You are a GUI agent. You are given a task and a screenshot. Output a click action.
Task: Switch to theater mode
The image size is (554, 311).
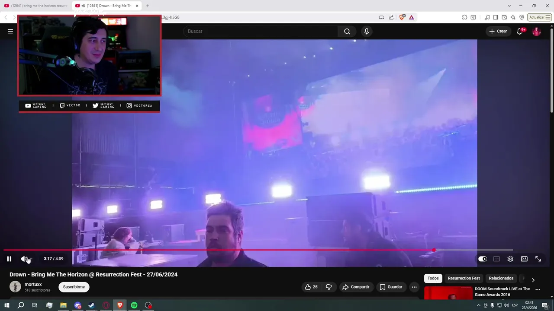click(x=524, y=259)
